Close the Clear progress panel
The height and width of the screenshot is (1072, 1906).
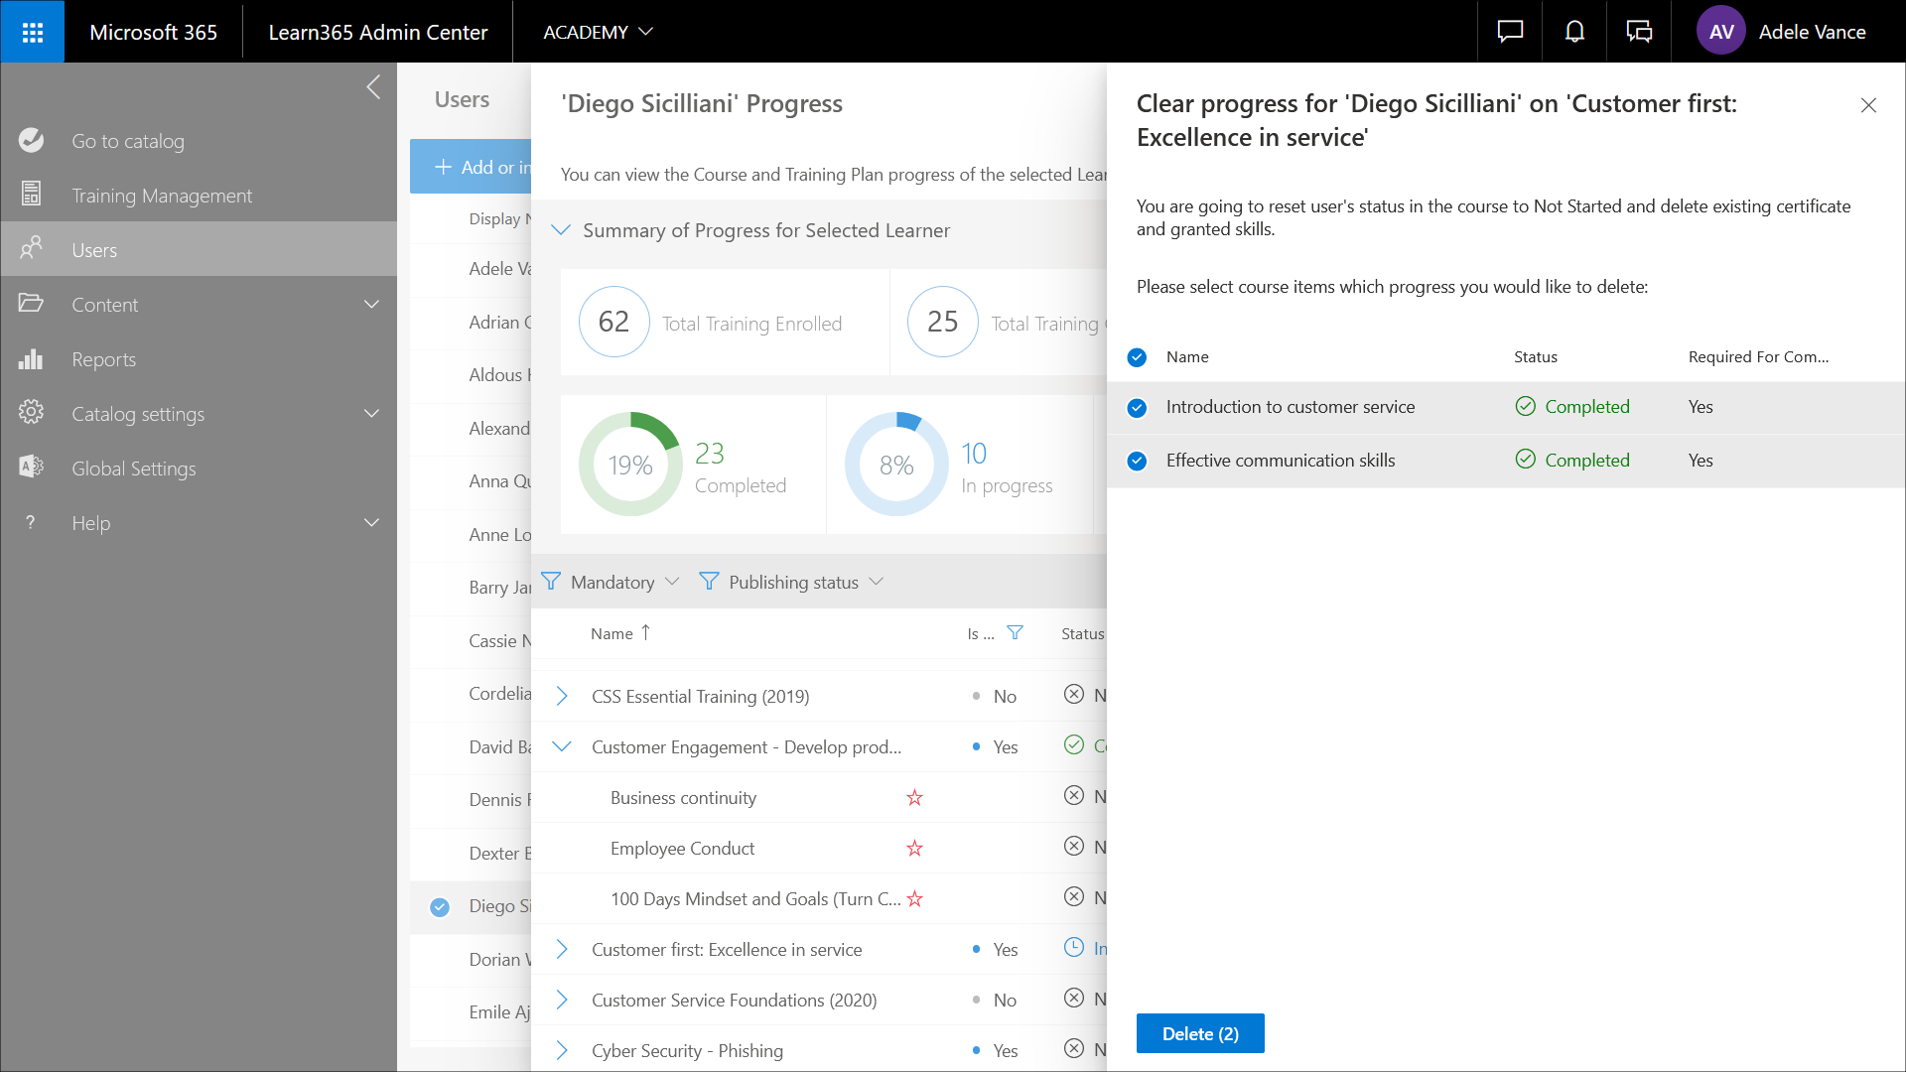pos(1868,105)
